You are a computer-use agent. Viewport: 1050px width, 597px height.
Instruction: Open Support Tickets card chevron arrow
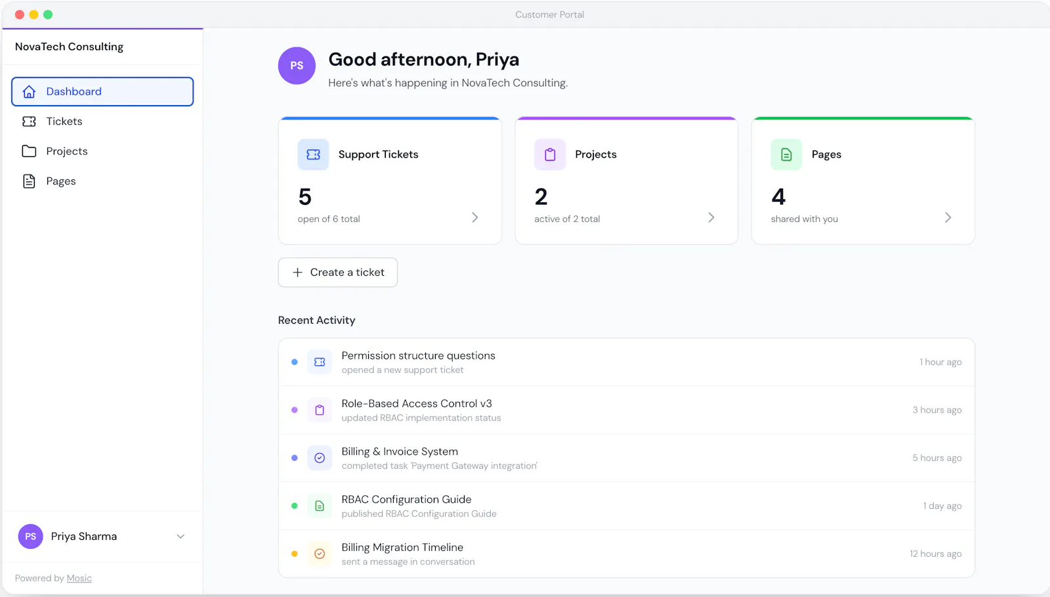coord(475,217)
